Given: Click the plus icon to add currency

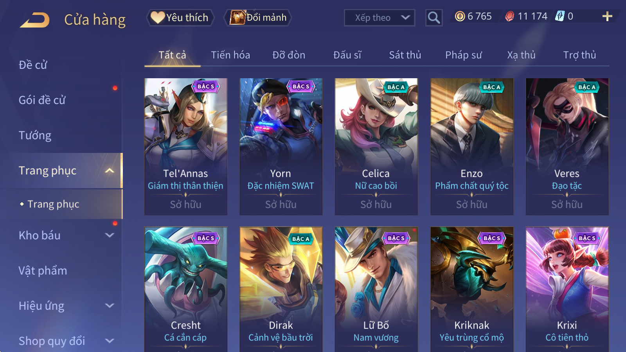Looking at the screenshot, I should coord(607,16).
